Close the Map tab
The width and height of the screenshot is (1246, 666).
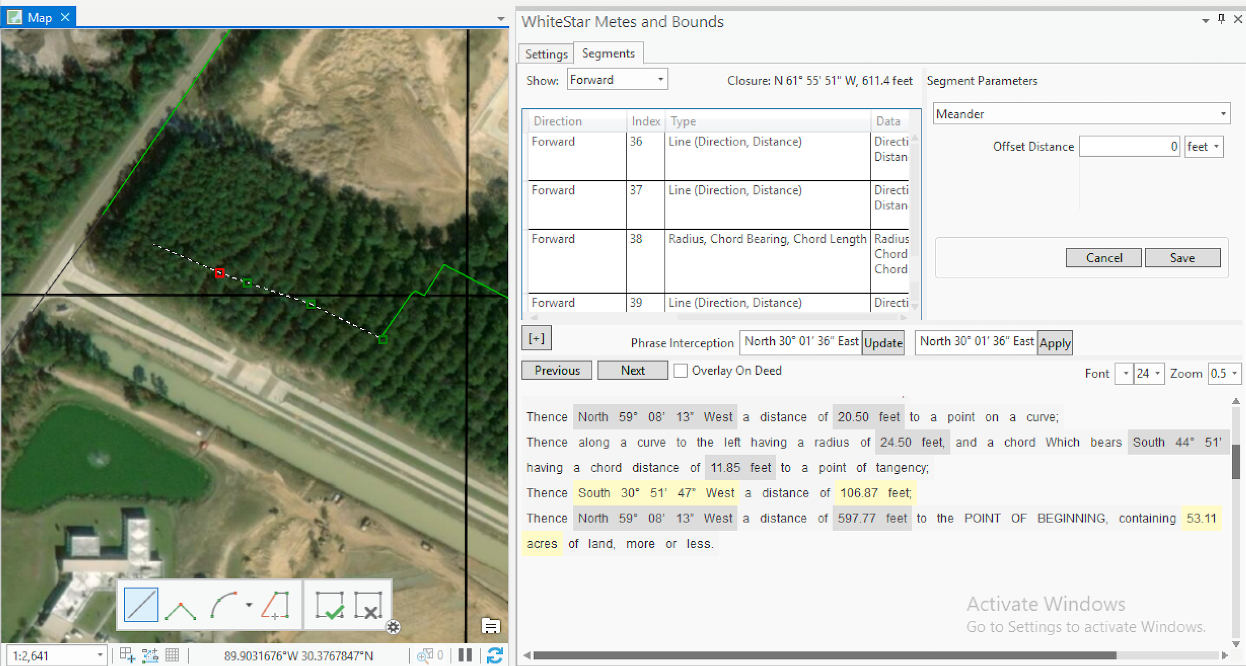65,17
